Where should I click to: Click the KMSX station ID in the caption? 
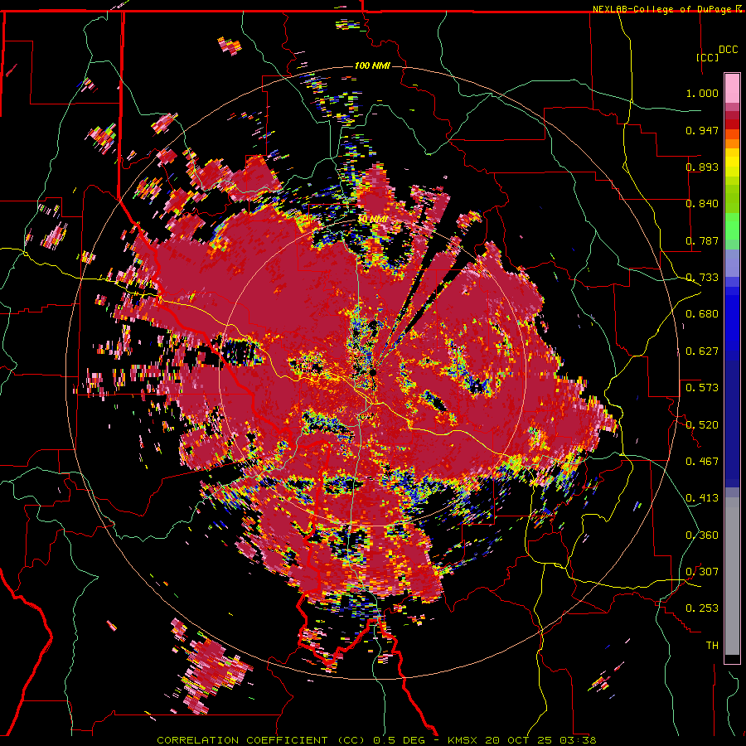tap(464, 740)
